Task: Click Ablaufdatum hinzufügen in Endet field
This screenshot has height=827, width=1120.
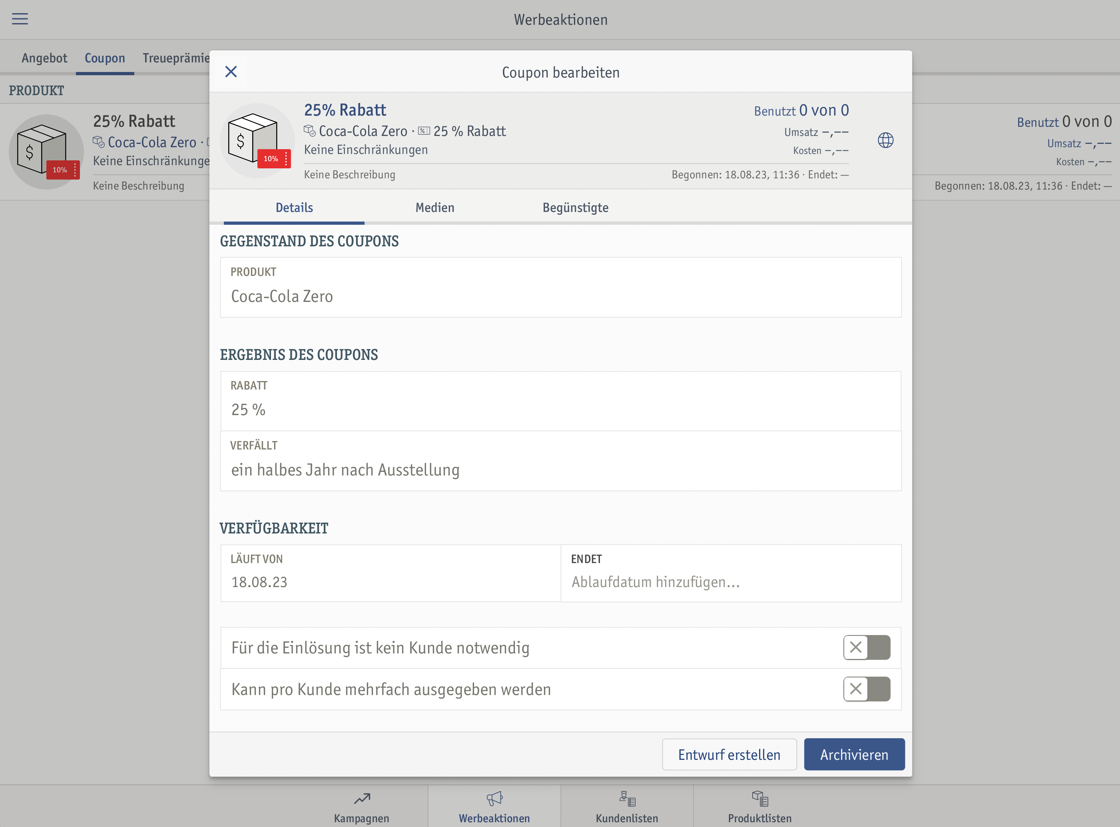Action: tap(731, 573)
